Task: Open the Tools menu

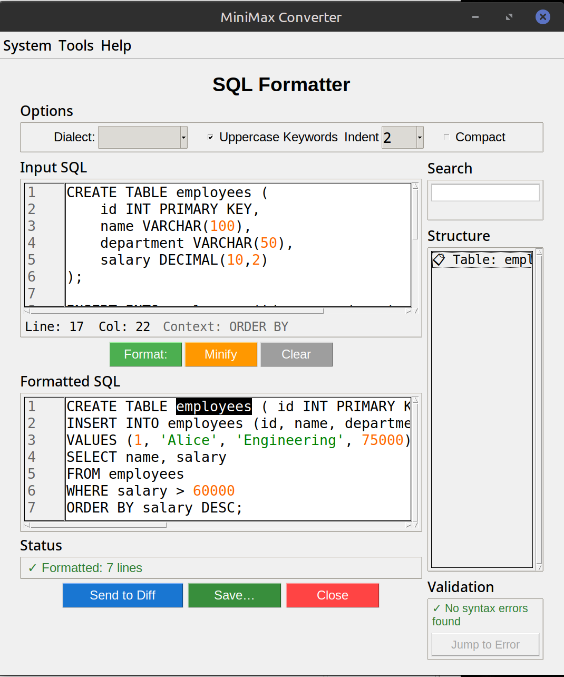Action: click(x=76, y=46)
